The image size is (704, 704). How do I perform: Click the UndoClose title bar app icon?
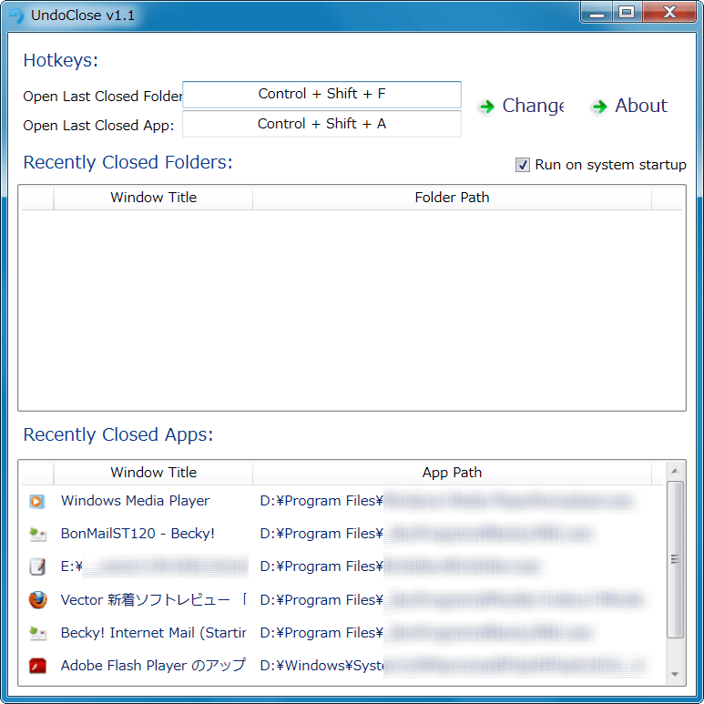tap(16, 15)
